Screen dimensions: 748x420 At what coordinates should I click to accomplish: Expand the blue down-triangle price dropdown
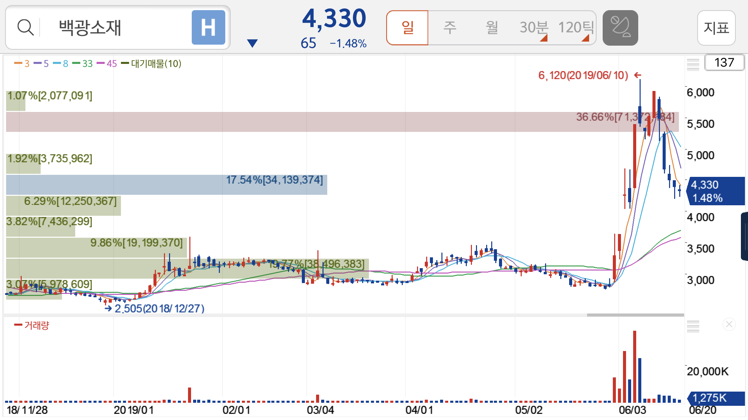(252, 43)
